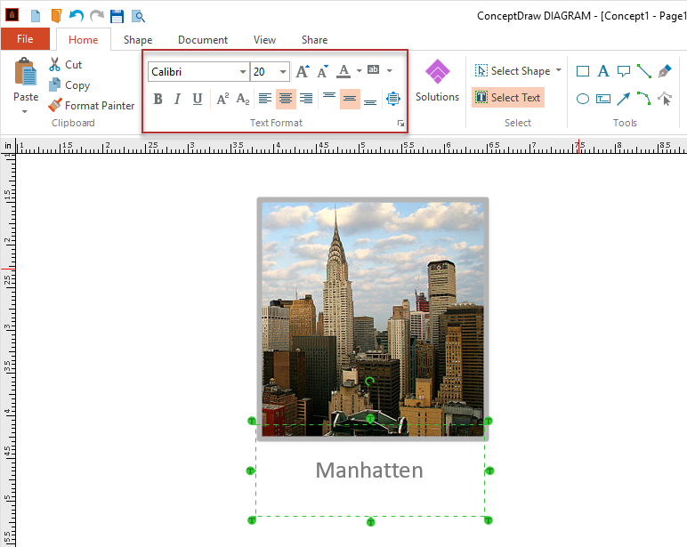Increase the font size
Image resolution: width=687 pixels, height=547 pixels.
(303, 71)
